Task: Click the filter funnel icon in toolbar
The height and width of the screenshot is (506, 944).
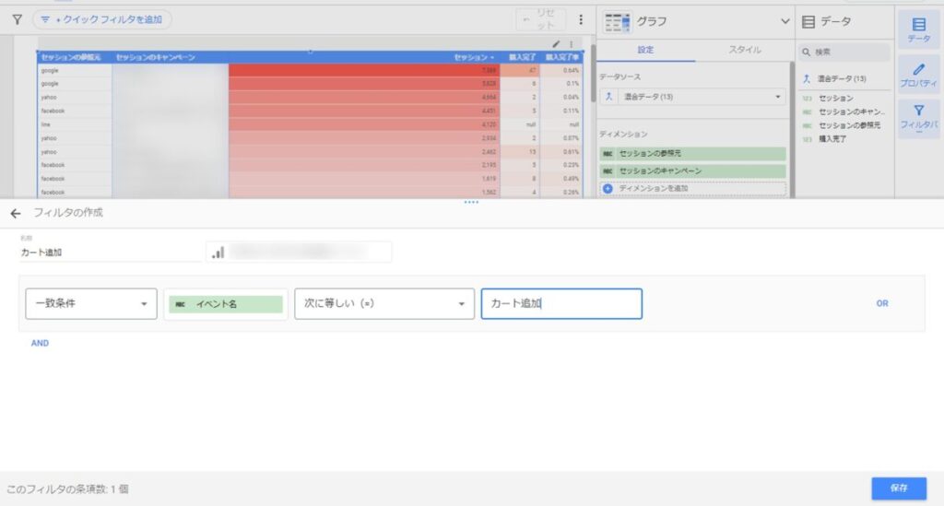Action: point(17,20)
